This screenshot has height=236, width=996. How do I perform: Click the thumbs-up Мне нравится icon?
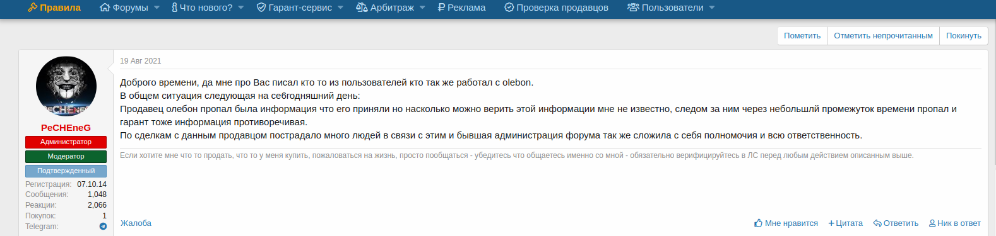tap(758, 223)
